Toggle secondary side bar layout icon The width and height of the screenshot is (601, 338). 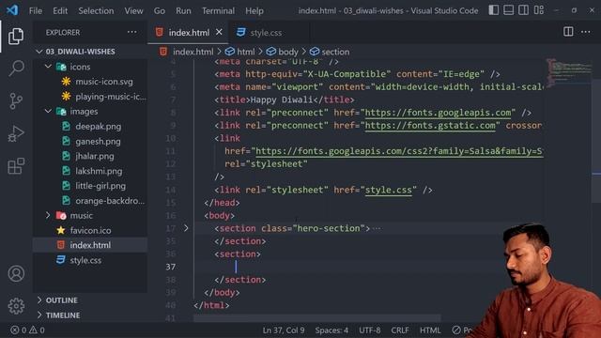[524, 10]
